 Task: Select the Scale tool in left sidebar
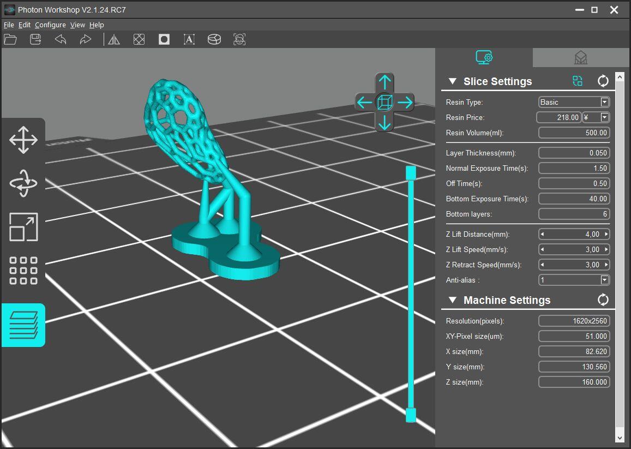tap(23, 227)
